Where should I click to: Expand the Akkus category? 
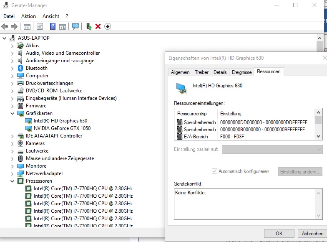[13, 46]
